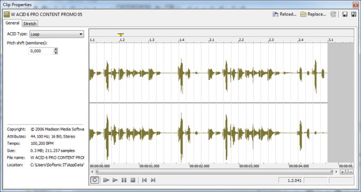Stop the clip playback
This screenshot has width=361, height=192.
[x=133, y=180]
